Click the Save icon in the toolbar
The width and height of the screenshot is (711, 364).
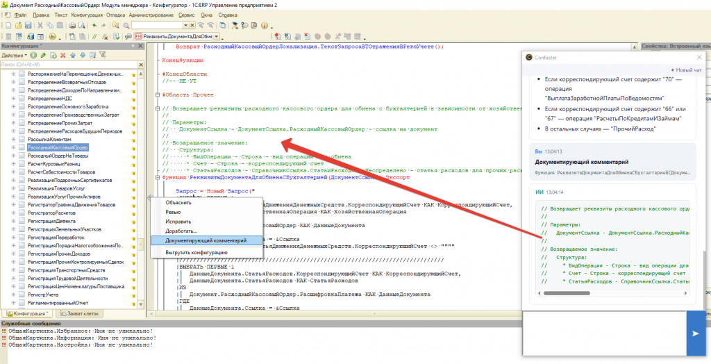coord(27,26)
